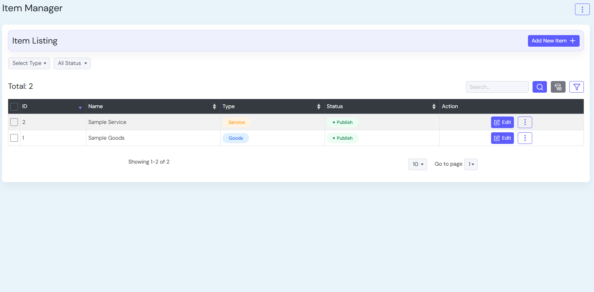The width and height of the screenshot is (594, 292).
Task: Open the Go to page dropdown
Action: coord(471,164)
